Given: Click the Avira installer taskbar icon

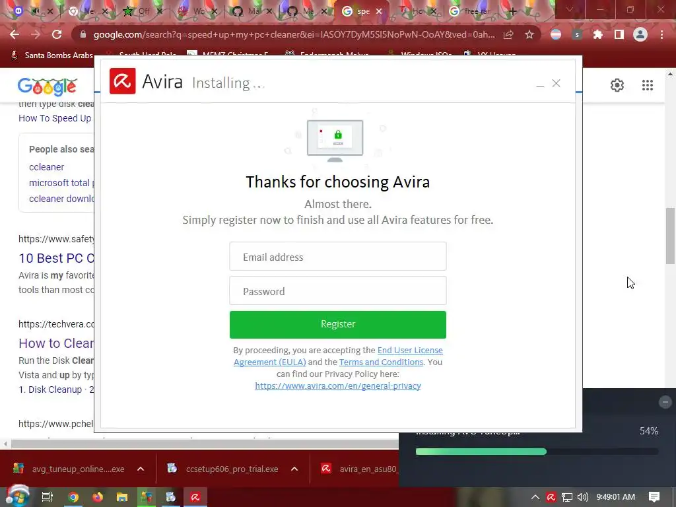Looking at the screenshot, I should point(195,497).
